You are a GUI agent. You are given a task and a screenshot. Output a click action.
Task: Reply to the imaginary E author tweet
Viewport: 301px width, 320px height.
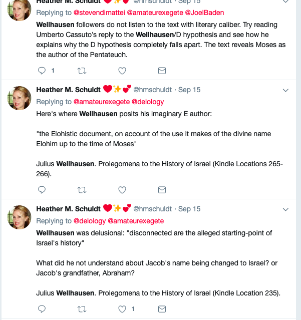(x=42, y=190)
